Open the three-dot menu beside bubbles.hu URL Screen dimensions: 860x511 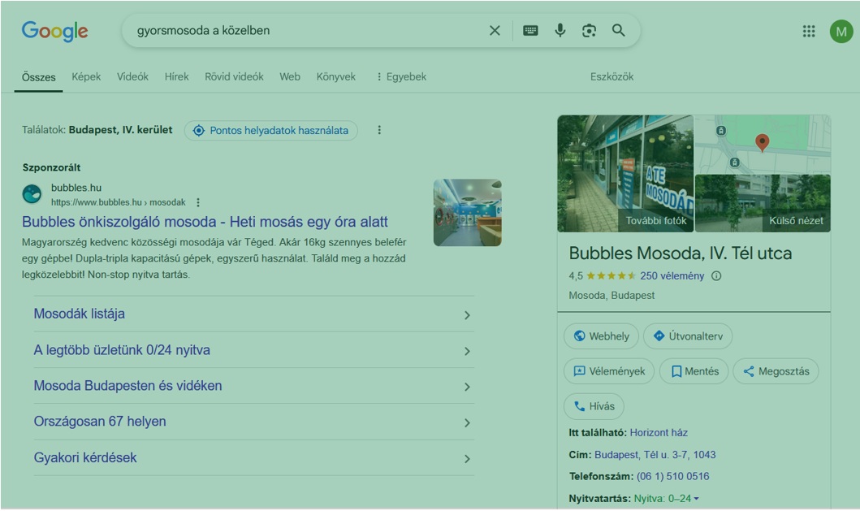point(198,202)
